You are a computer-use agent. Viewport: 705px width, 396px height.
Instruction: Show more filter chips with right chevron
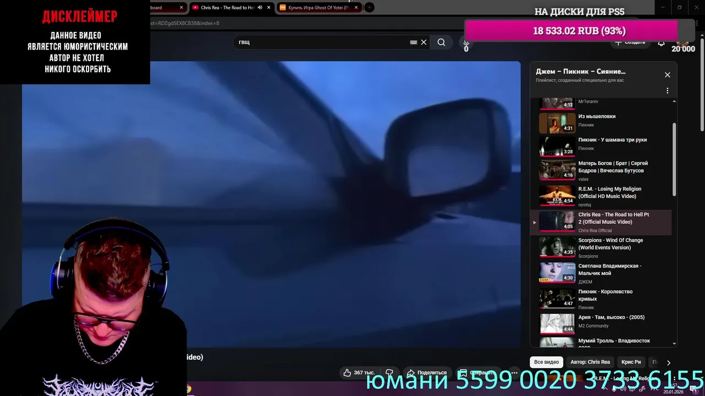669,362
